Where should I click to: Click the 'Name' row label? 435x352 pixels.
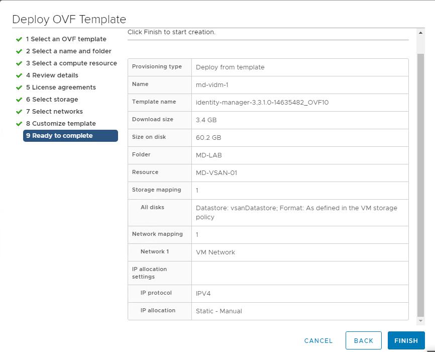pos(140,84)
